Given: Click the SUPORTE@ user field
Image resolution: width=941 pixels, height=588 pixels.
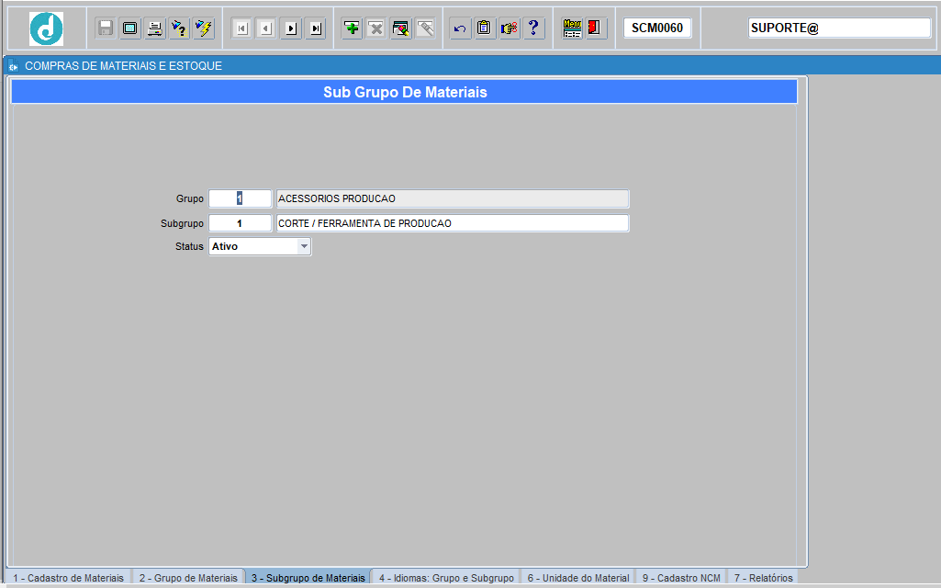Looking at the screenshot, I should click(x=839, y=28).
